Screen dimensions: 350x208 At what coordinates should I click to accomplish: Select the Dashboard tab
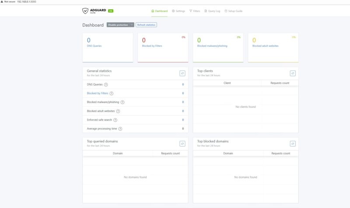159,11
